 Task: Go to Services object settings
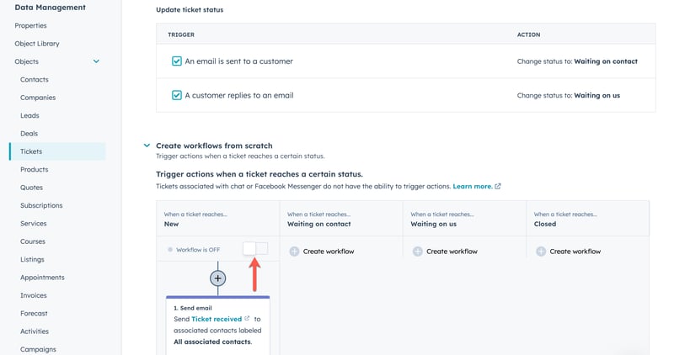(x=34, y=224)
